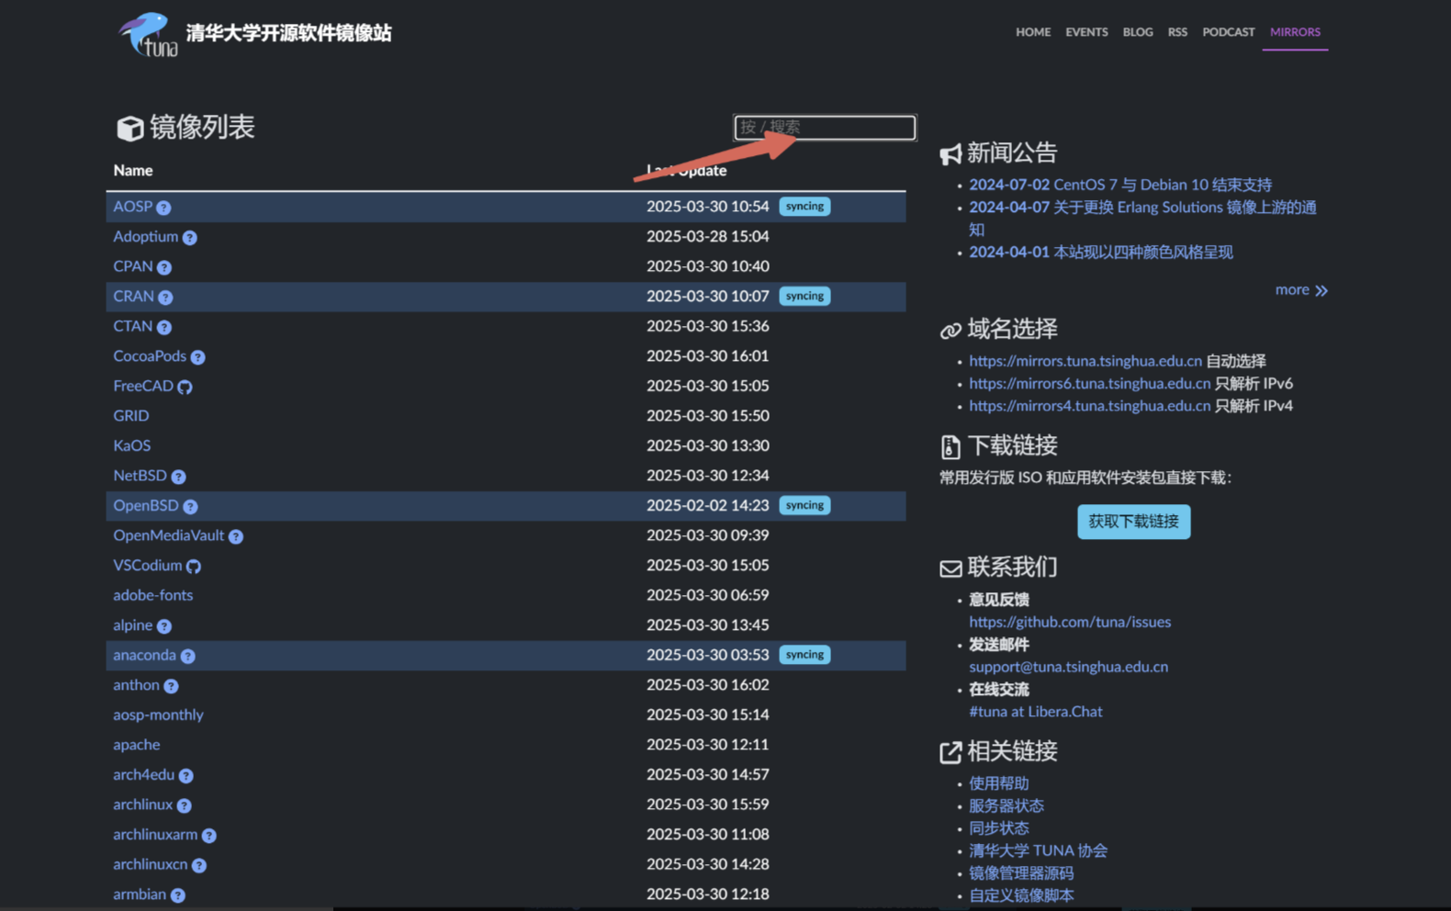Click the help icon next to OpenMediaVault
The width and height of the screenshot is (1451, 911).
(x=236, y=536)
